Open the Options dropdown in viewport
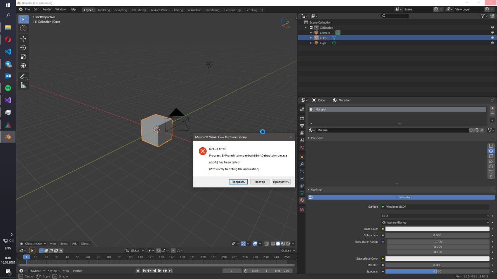Viewport: 497px width, 279px height. pos(287,250)
